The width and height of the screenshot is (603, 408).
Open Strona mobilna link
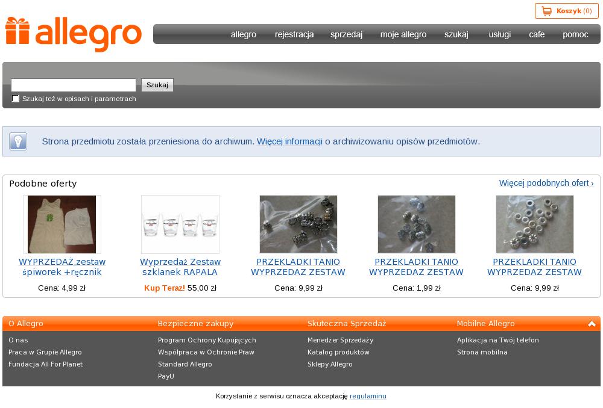482,352
